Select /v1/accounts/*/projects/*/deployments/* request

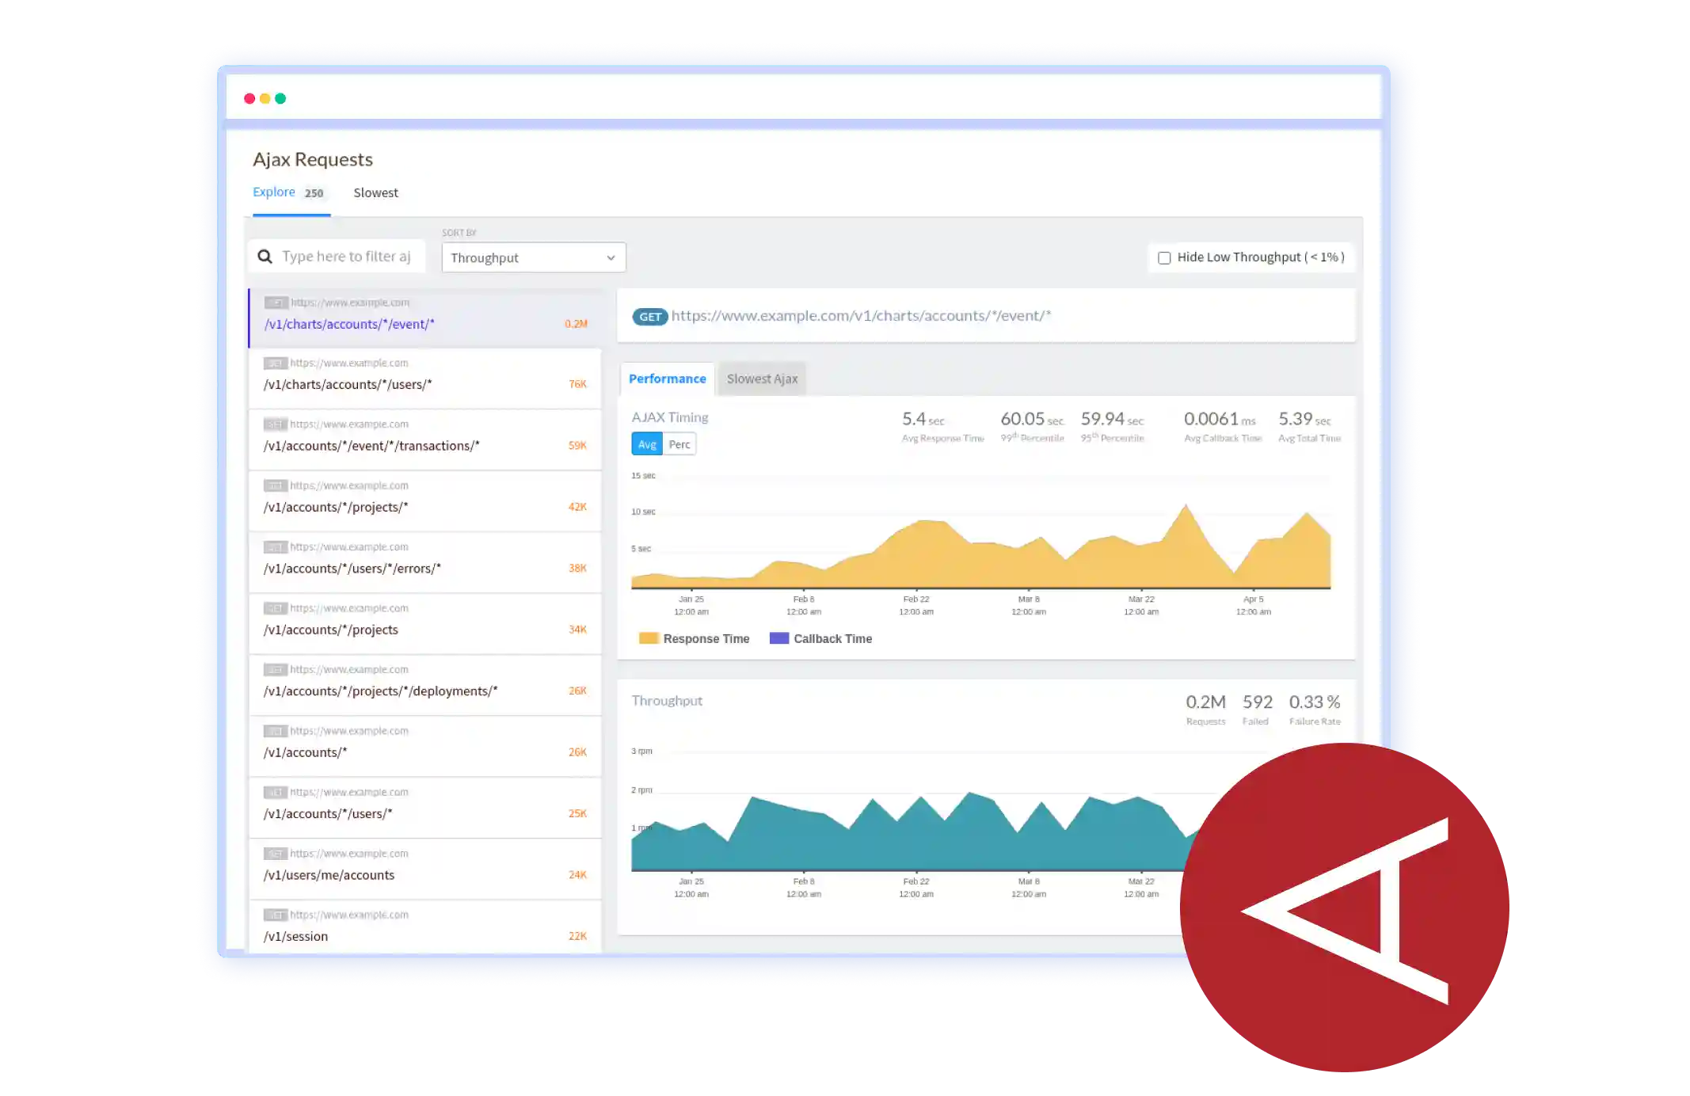[425, 685]
